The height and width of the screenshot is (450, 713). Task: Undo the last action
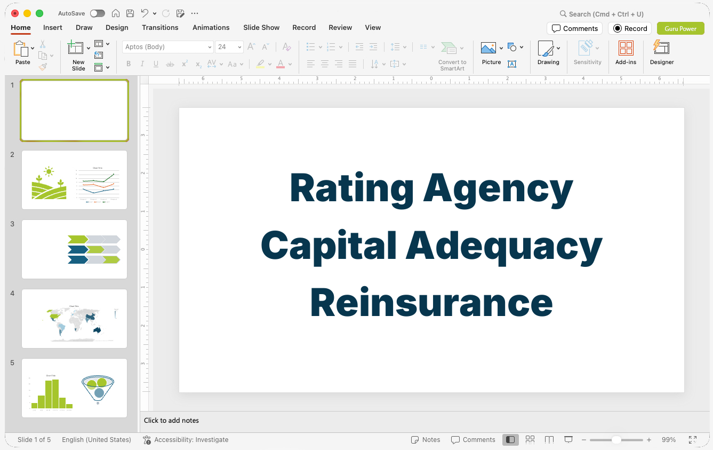145,13
